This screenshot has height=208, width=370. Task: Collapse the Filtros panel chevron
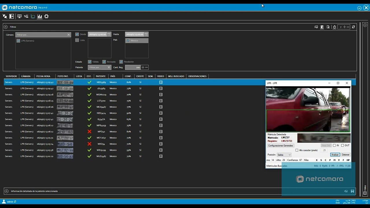tap(5, 27)
